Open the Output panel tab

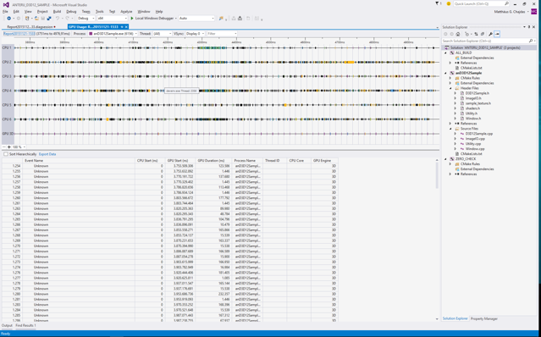(x=7, y=325)
